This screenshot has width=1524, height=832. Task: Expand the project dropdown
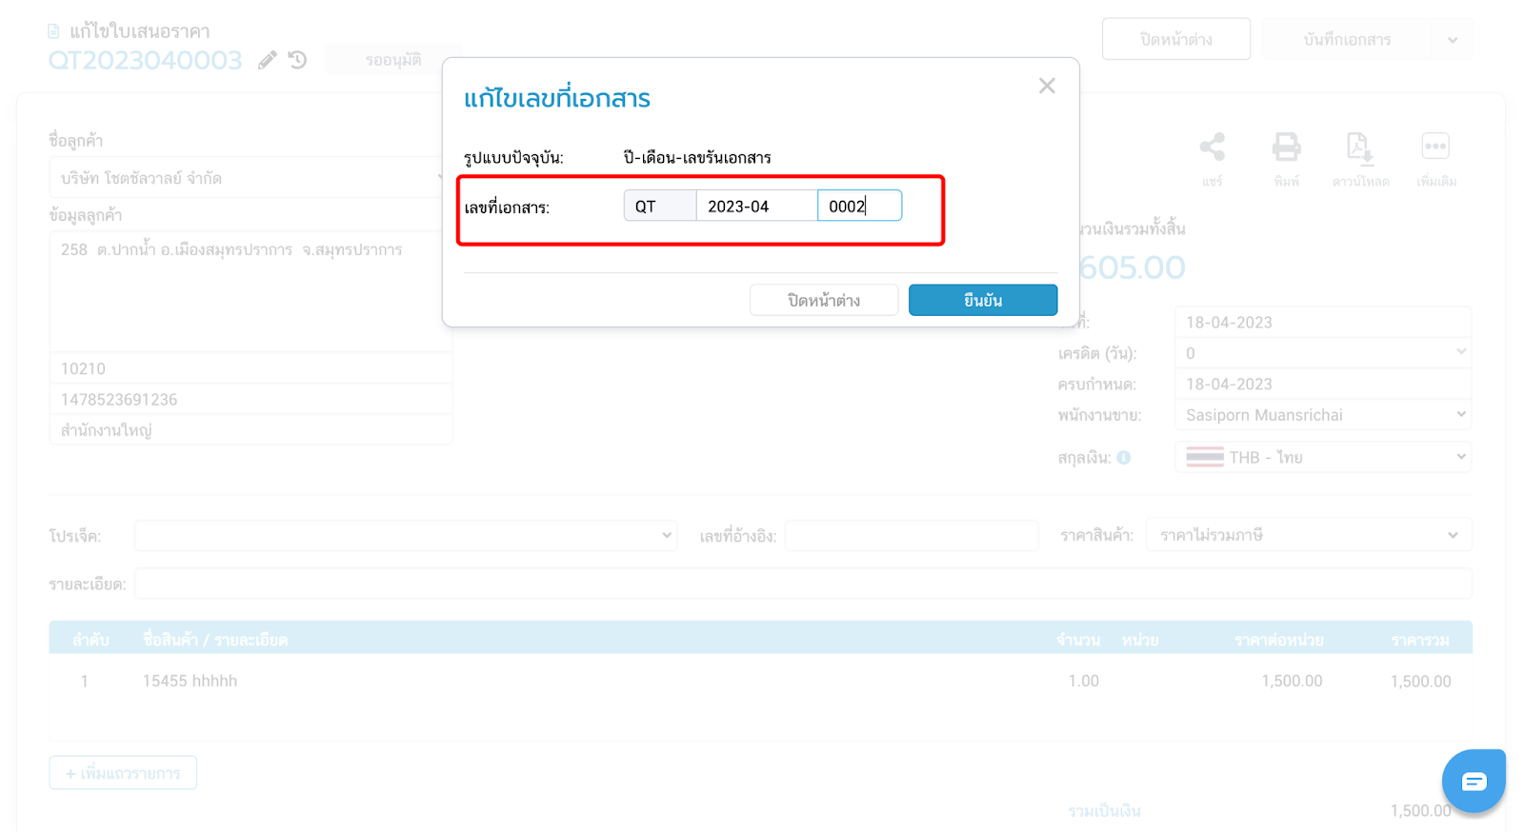406,536
